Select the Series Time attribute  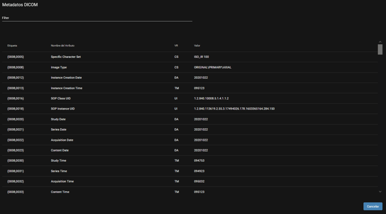click(x=59, y=171)
